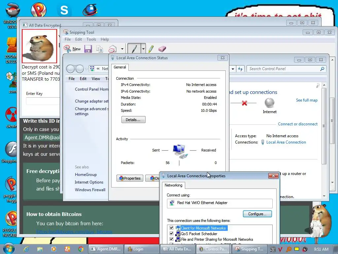Click the Control Panel vertical scrollbar
Viewport: 338px width, 254px height.
[324, 126]
